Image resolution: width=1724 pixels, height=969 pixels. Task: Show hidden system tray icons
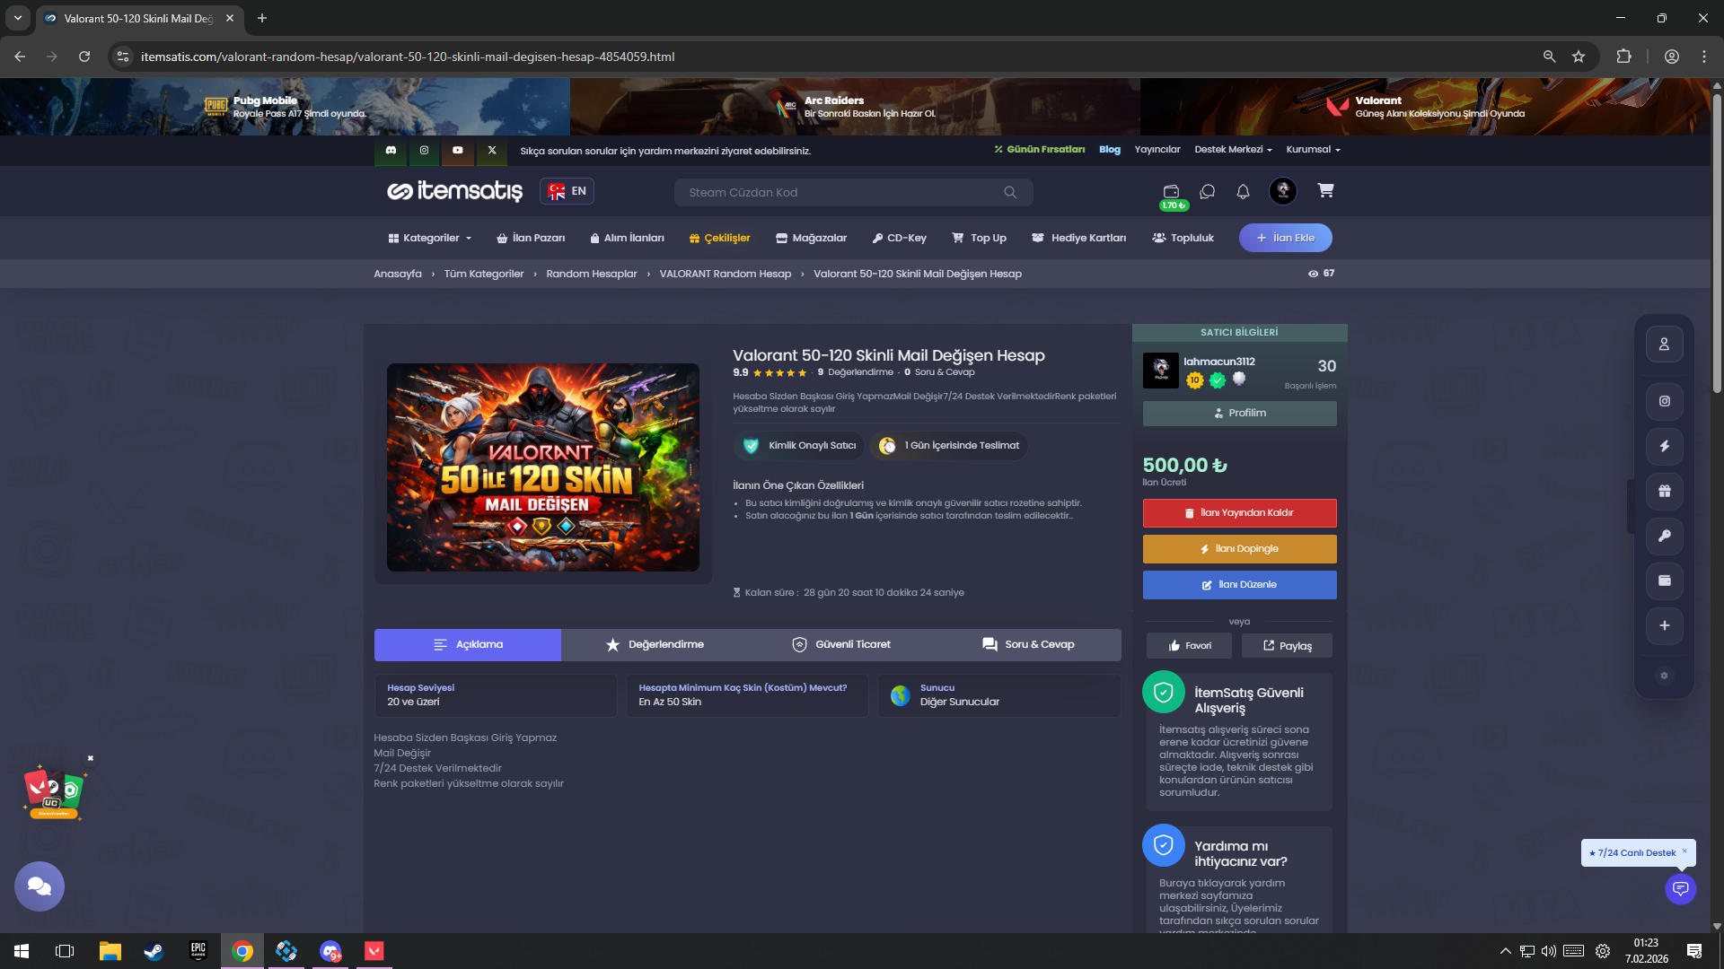(1505, 951)
